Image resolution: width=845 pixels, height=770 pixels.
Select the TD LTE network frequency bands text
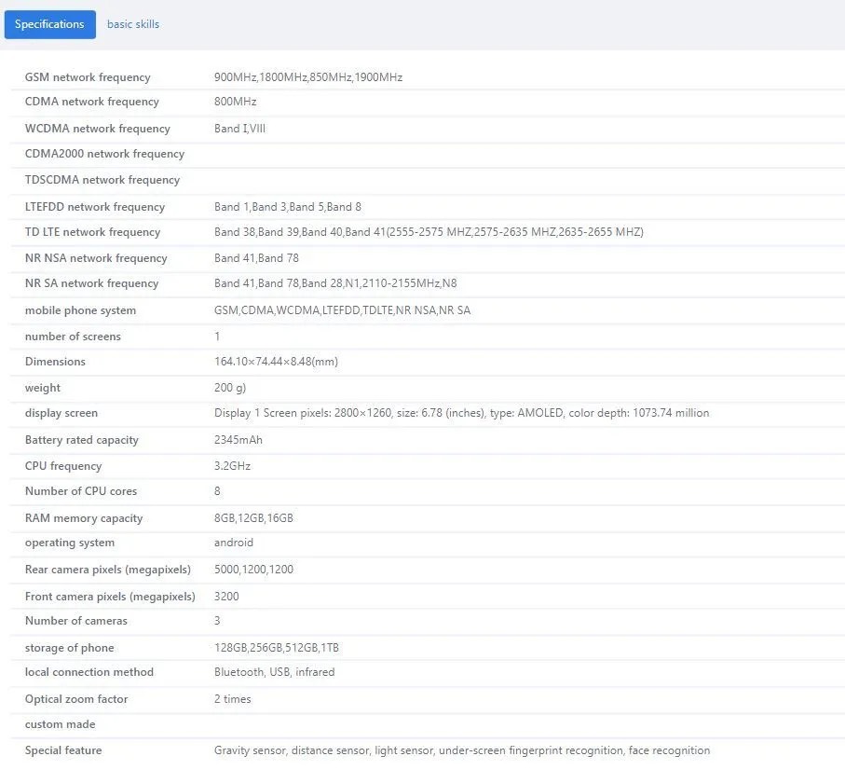(429, 232)
